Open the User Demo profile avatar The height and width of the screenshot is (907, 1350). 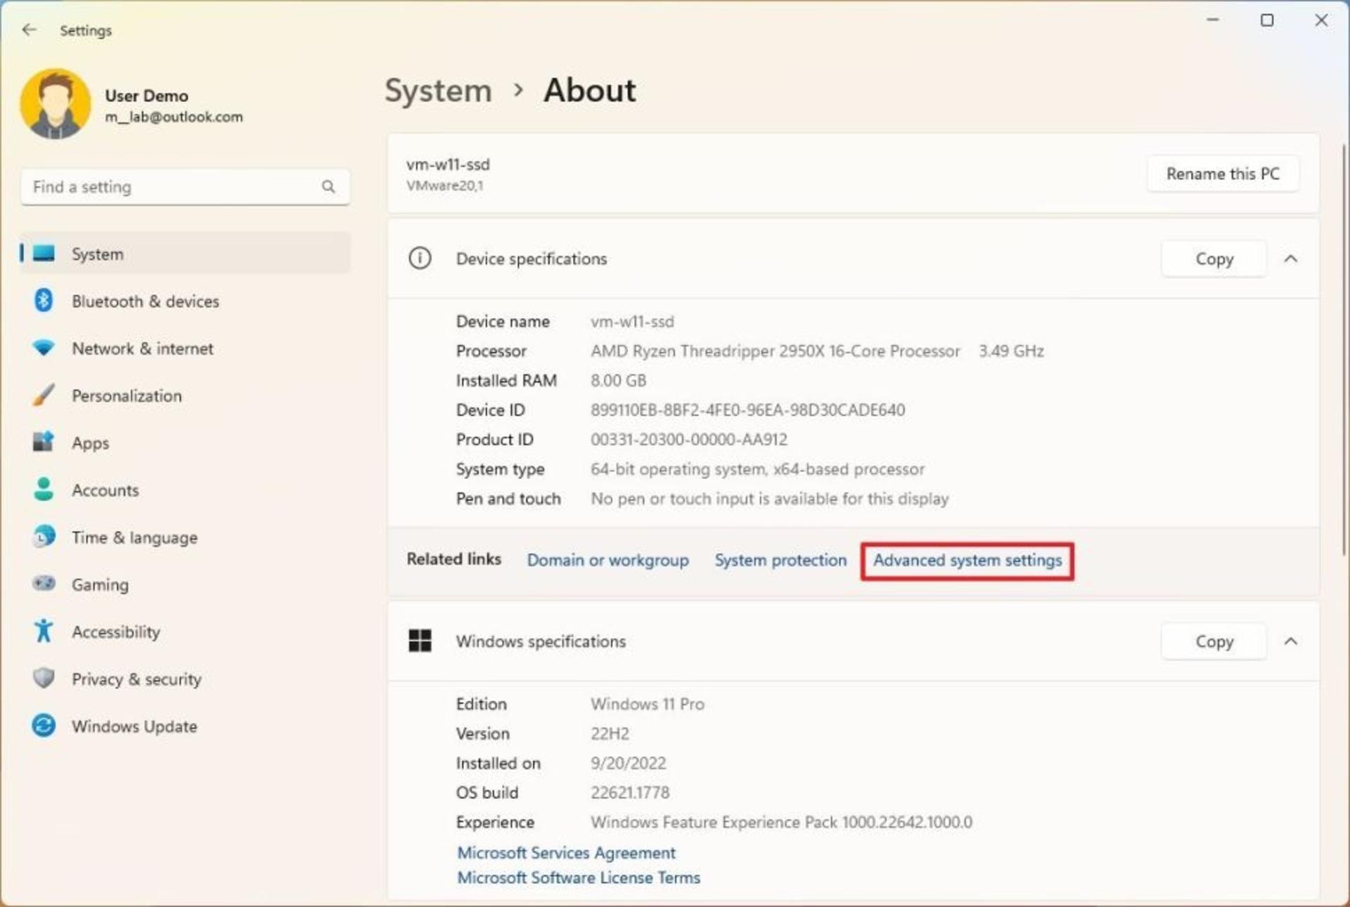56,104
